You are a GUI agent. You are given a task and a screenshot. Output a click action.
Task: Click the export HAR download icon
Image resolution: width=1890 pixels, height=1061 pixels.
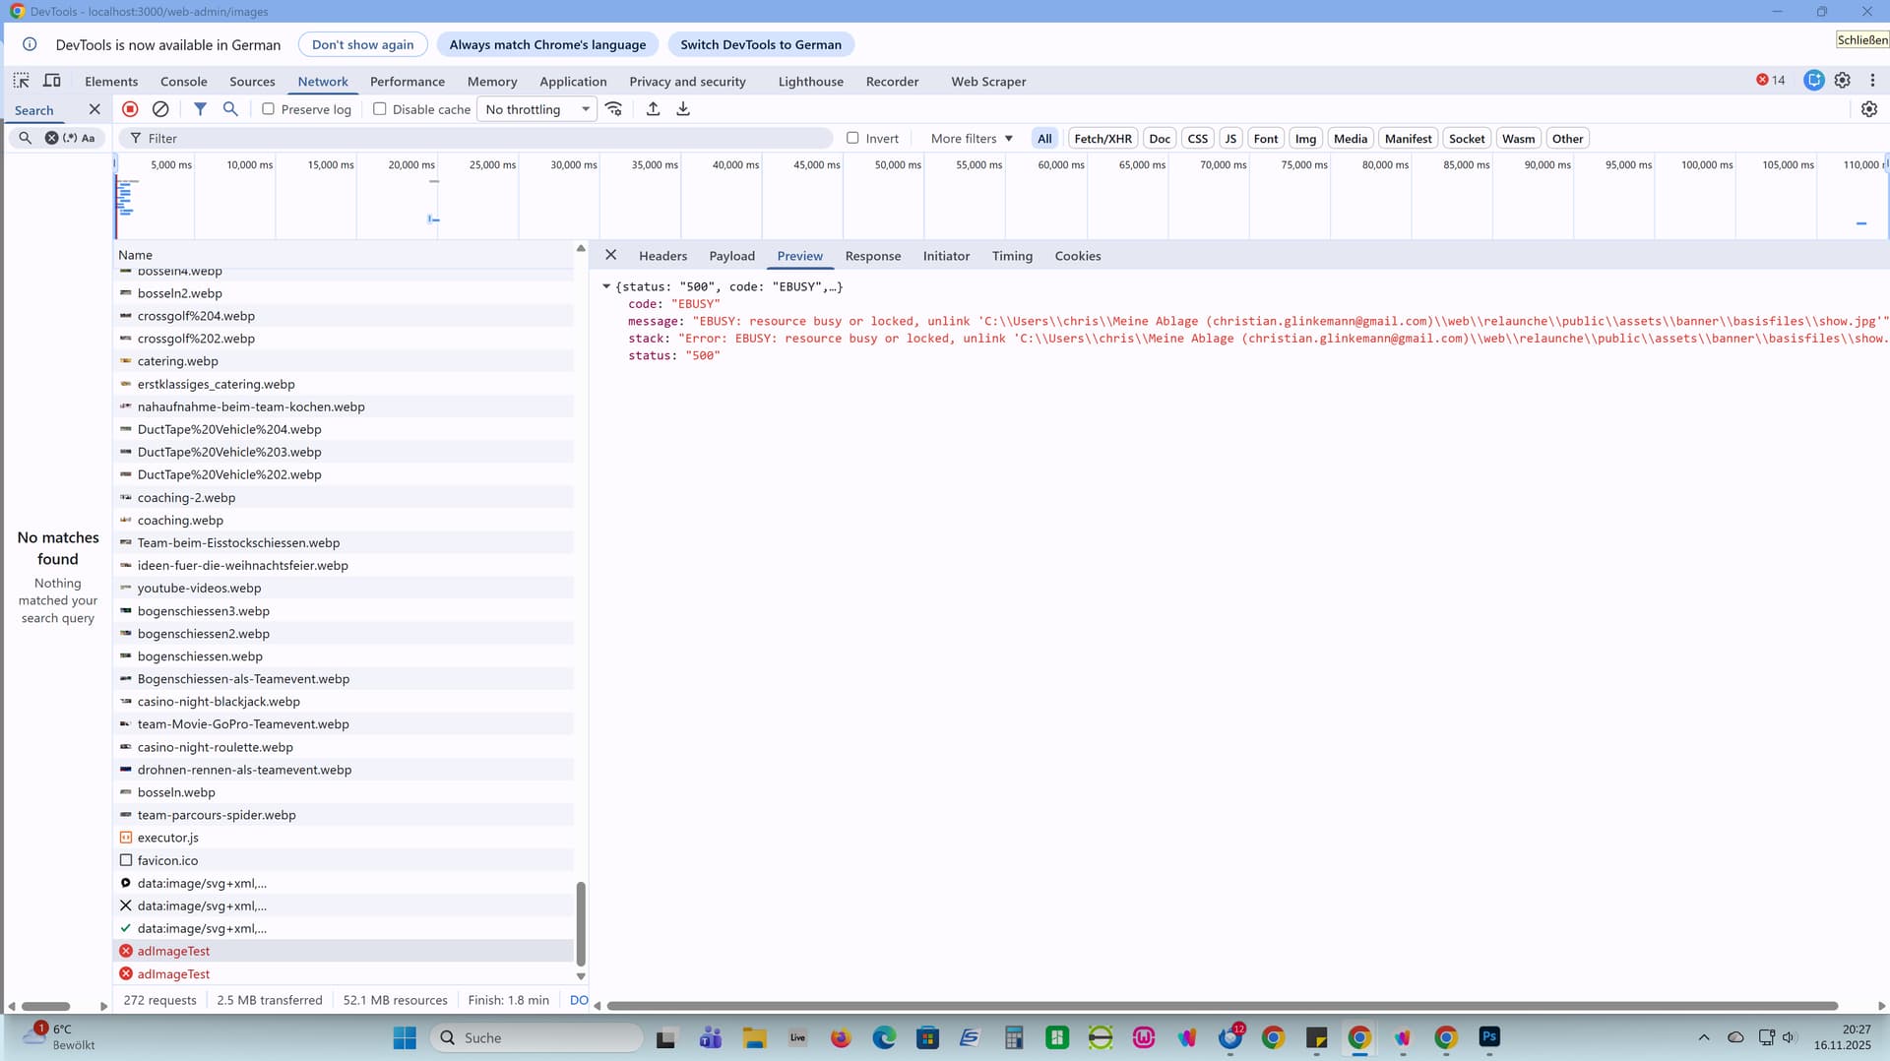[683, 109]
